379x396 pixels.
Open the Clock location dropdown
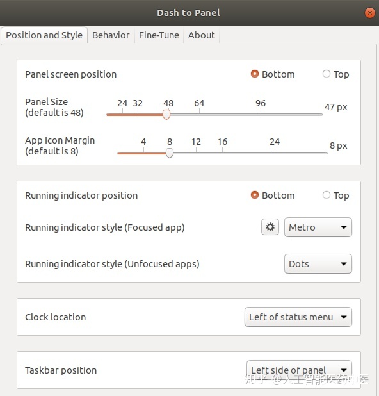pyautogui.click(x=298, y=317)
